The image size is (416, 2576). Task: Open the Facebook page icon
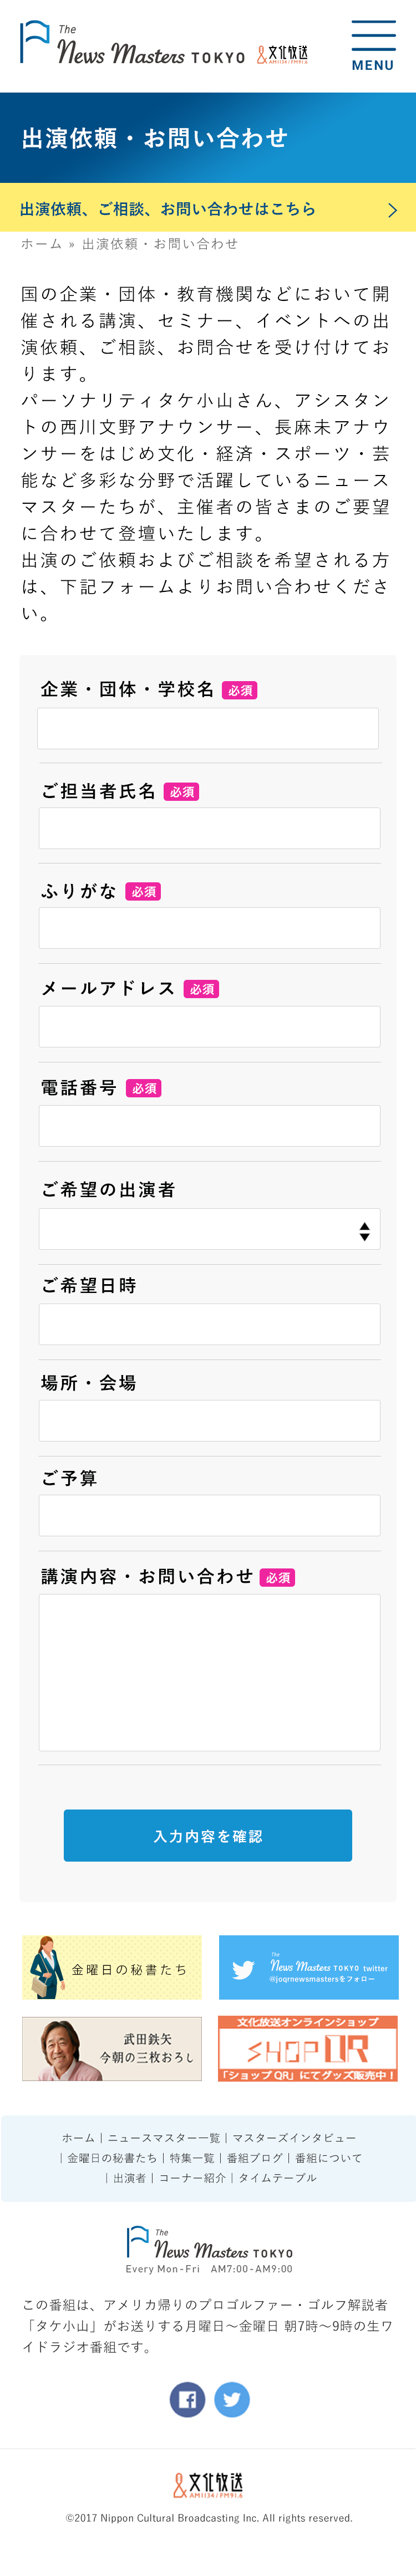coord(187,2399)
